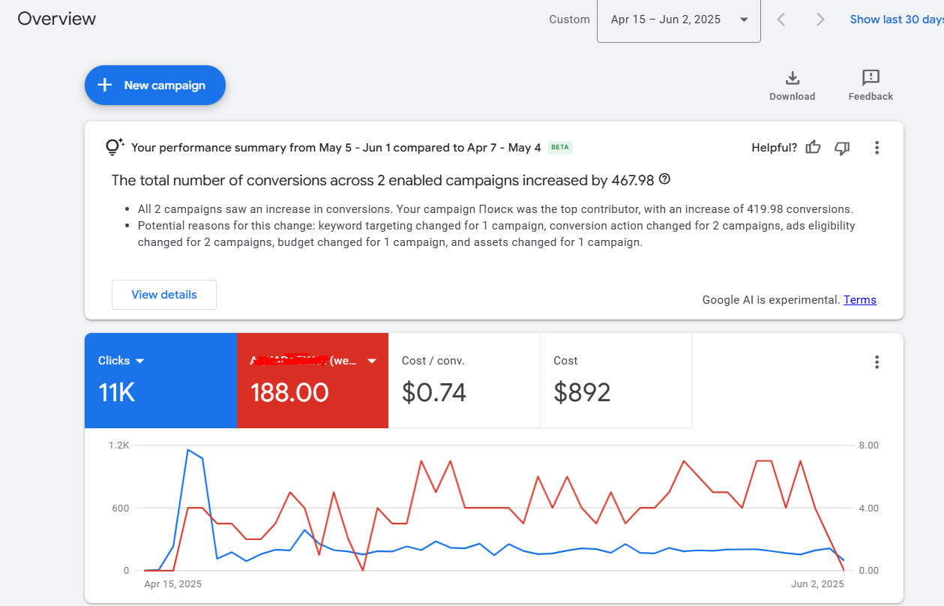This screenshot has width=944, height=606.
Task: Click the 11K clicks value
Action: (x=117, y=392)
